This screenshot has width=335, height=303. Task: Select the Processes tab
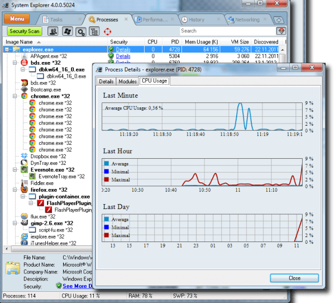pos(107,20)
